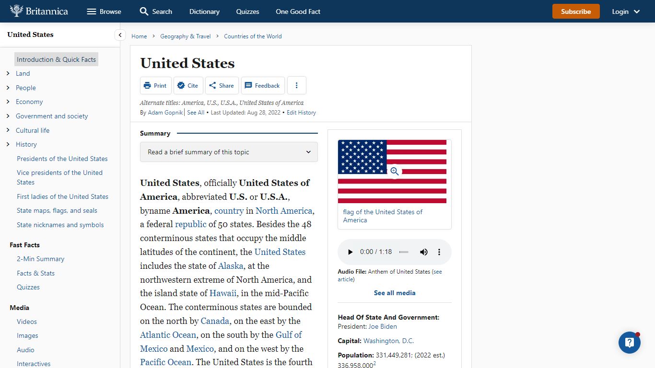Screen dimensions: 655x368
Task: Click the Cite button
Action: coord(188,85)
